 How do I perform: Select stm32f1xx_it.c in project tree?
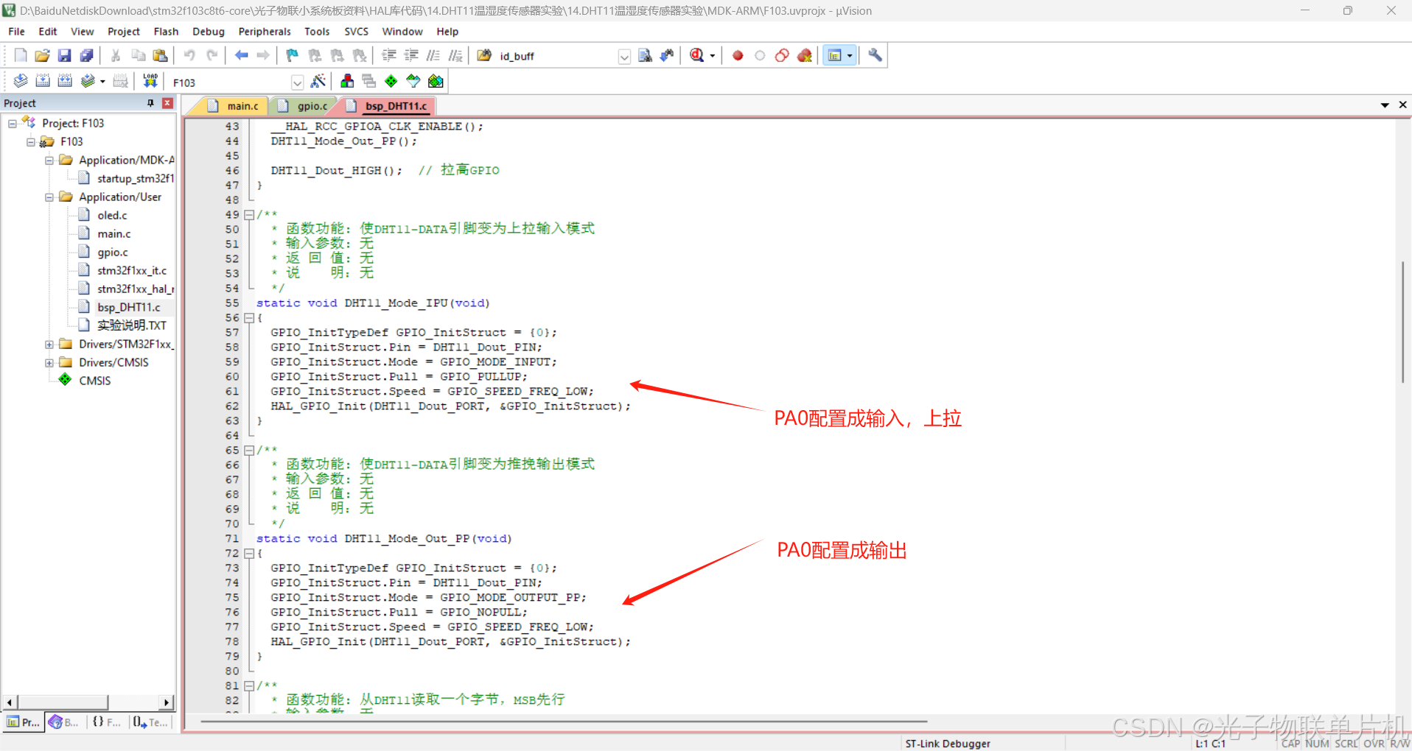click(132, 271)
